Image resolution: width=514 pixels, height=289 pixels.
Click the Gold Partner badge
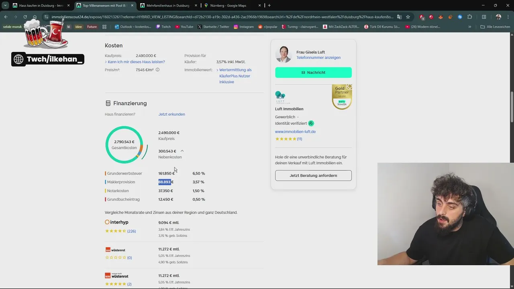(342, 97)
